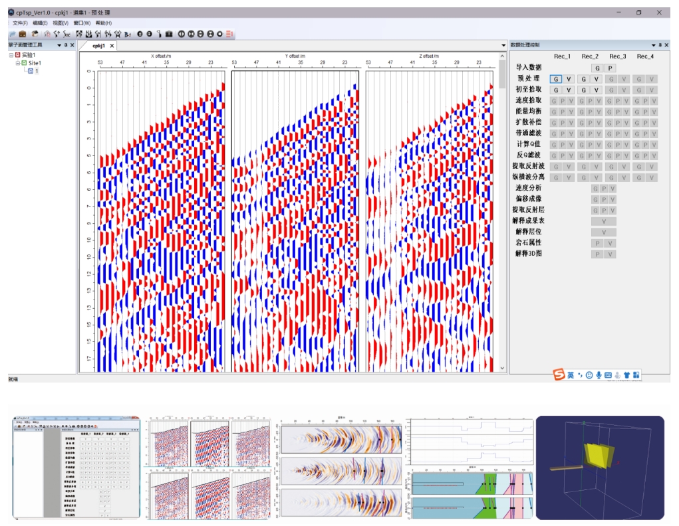679x526 pixels.
Task: Open the 文件(F) menu
Action: [x=20, y=23]
